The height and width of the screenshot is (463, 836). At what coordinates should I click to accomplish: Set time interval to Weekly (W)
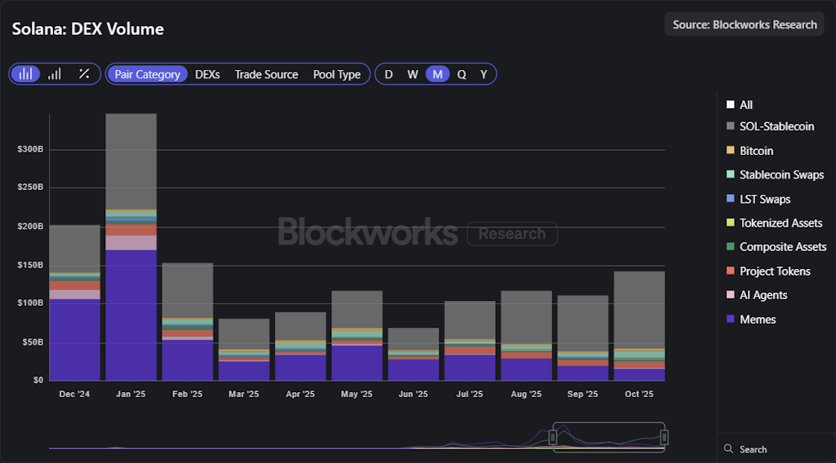(413, 74)
